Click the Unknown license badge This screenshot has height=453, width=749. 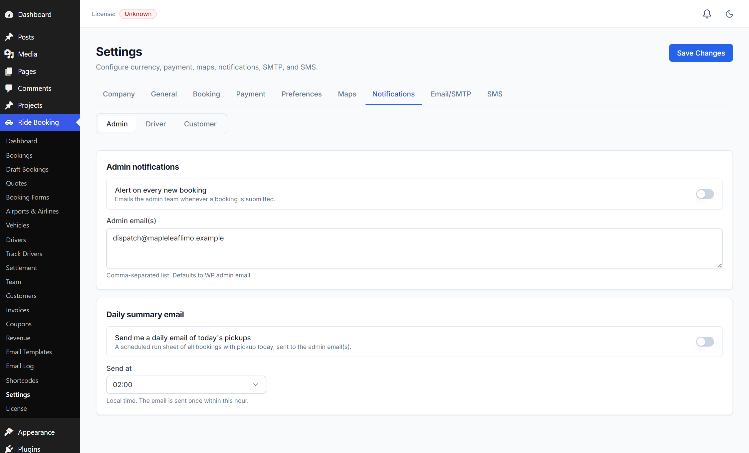138,14
